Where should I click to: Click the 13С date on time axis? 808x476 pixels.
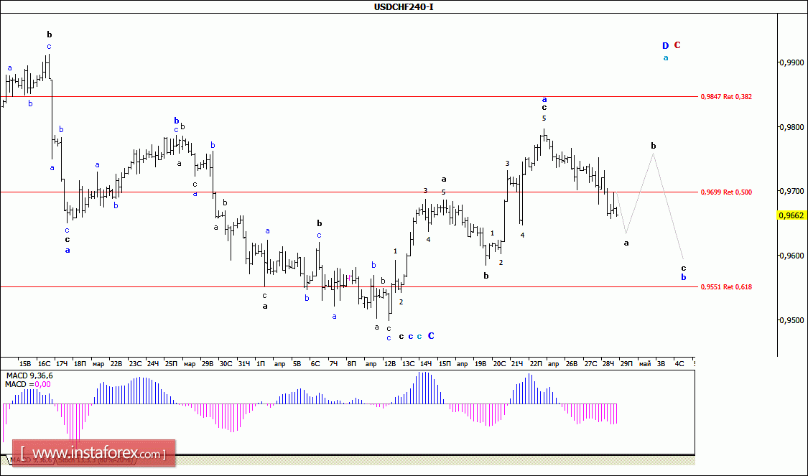tap(408, 364)
